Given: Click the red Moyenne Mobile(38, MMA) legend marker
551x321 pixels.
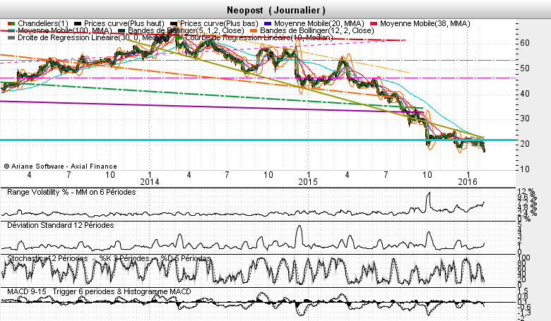Looking at the screenshot, I should tap(374, 23).
